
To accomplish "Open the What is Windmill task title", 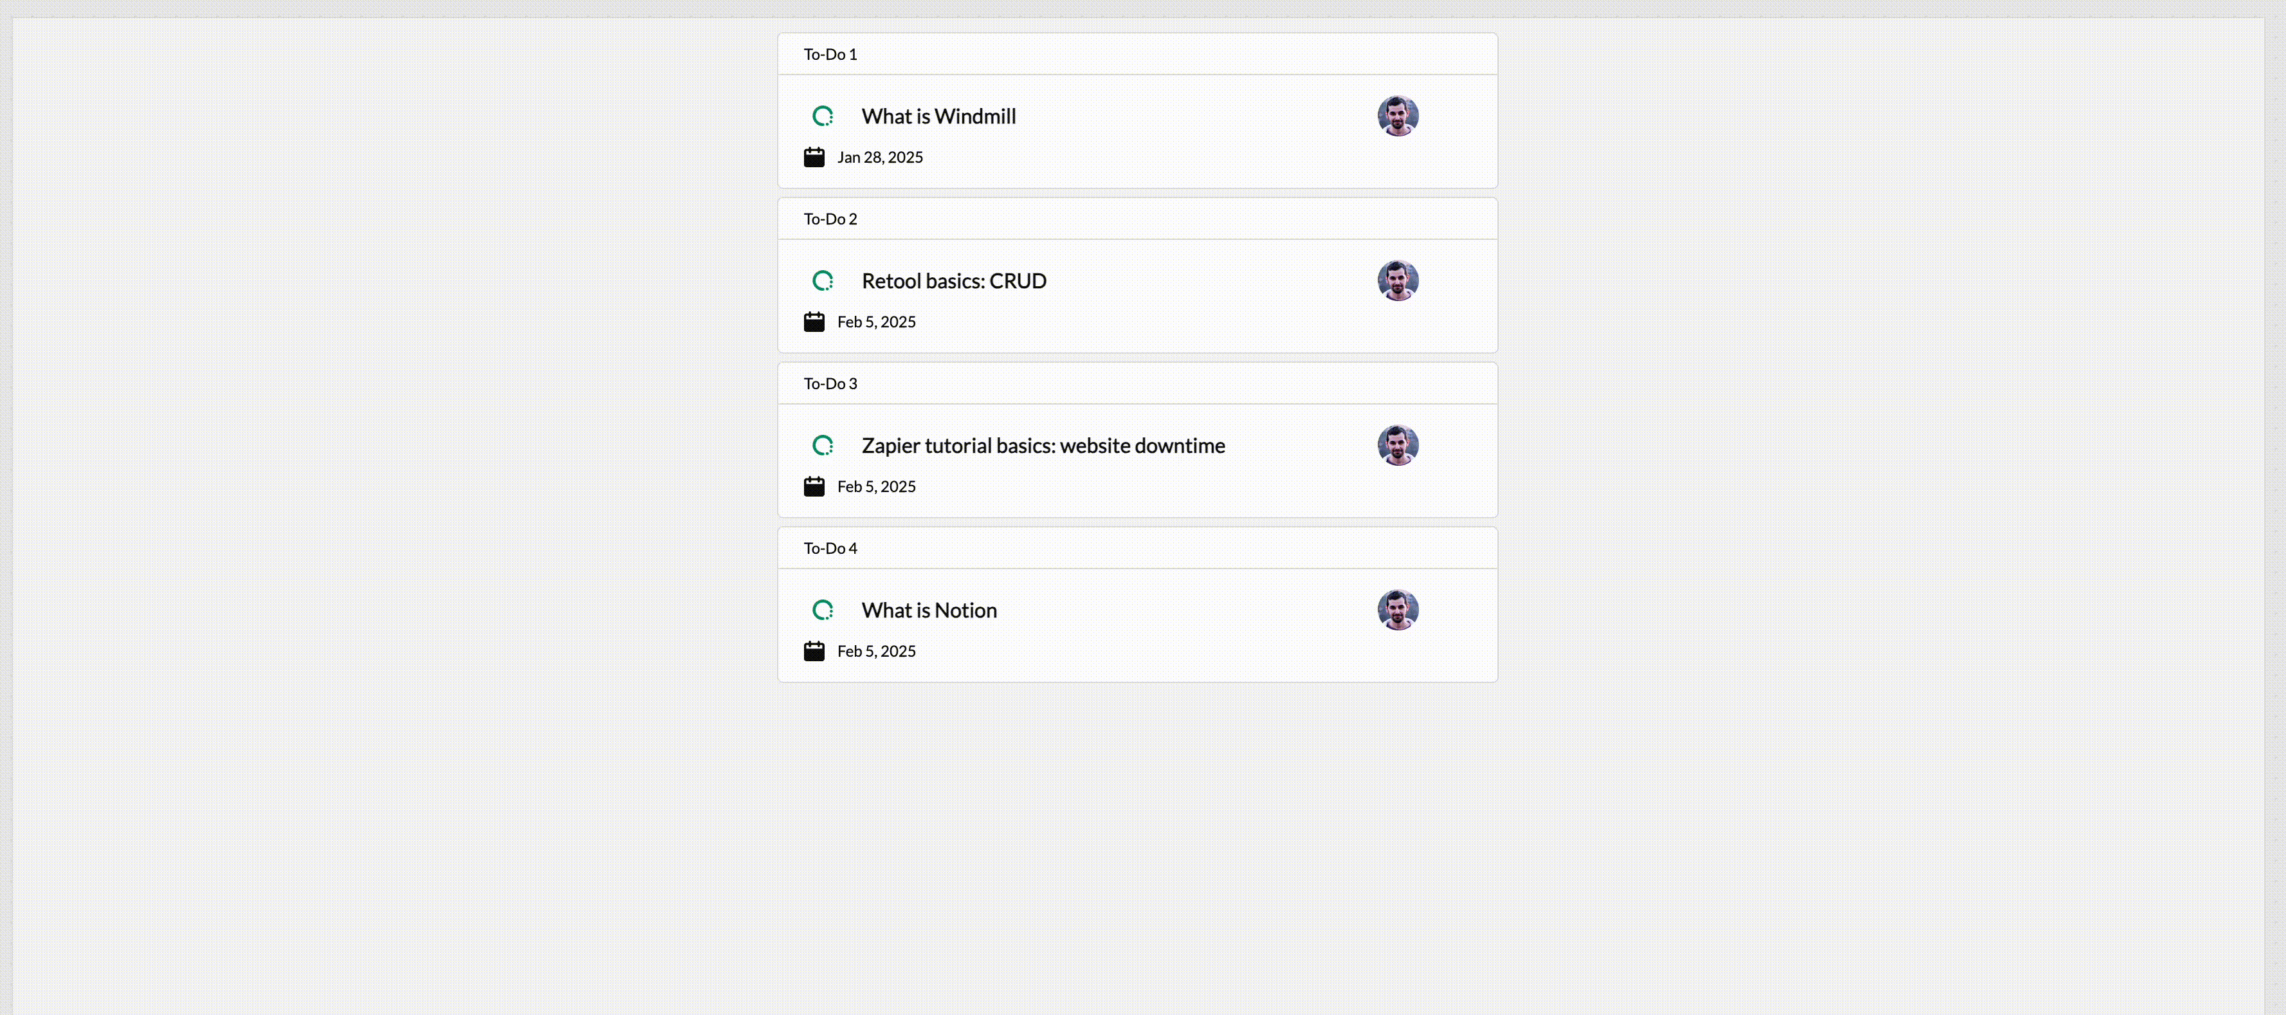I will (938, 116).
